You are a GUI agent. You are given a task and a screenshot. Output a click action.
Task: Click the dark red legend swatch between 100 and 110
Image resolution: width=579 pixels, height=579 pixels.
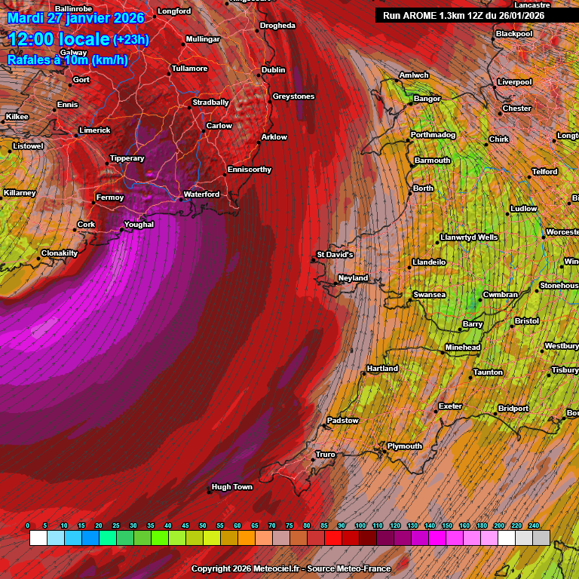368,538
